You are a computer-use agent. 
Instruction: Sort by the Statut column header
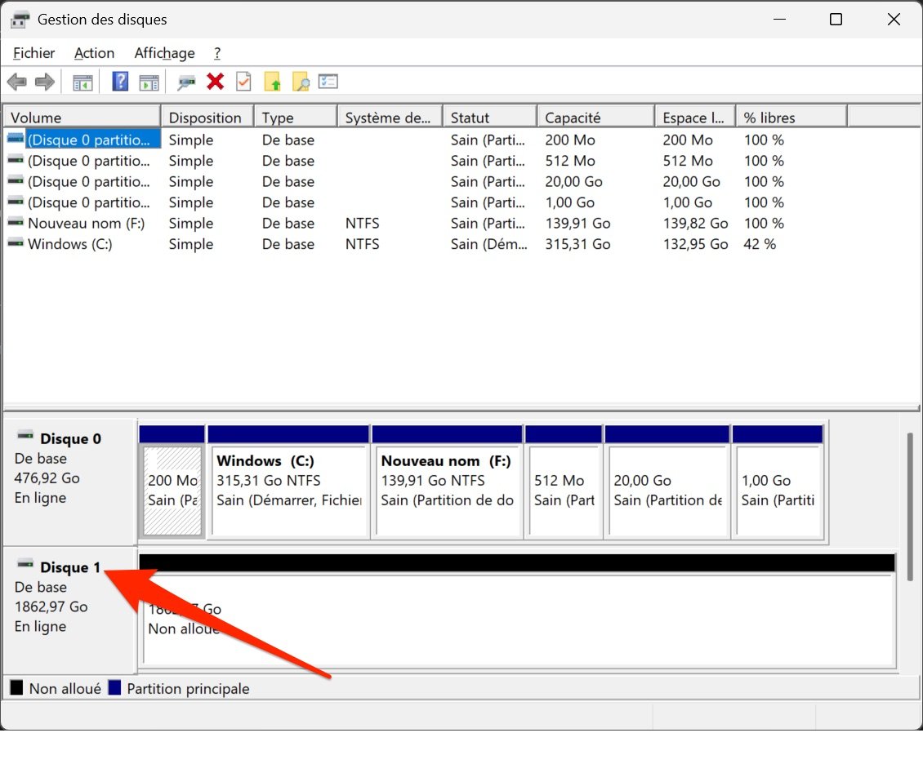490,117
